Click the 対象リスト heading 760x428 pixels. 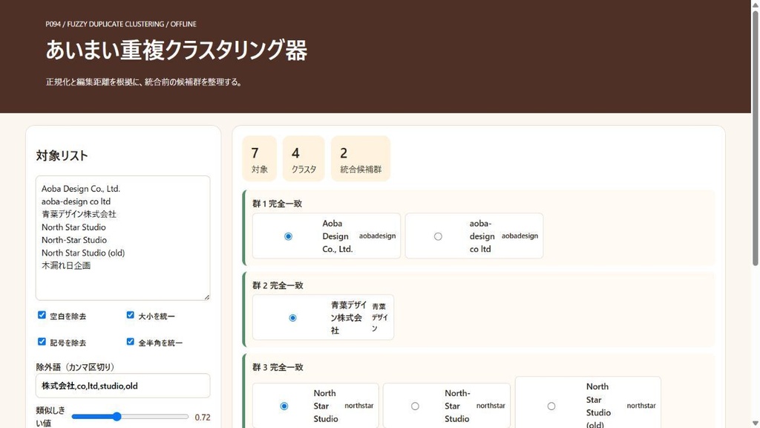(62, 156)
